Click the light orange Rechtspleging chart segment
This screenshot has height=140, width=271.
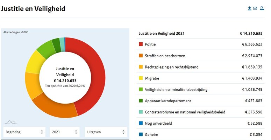point(33,85)
